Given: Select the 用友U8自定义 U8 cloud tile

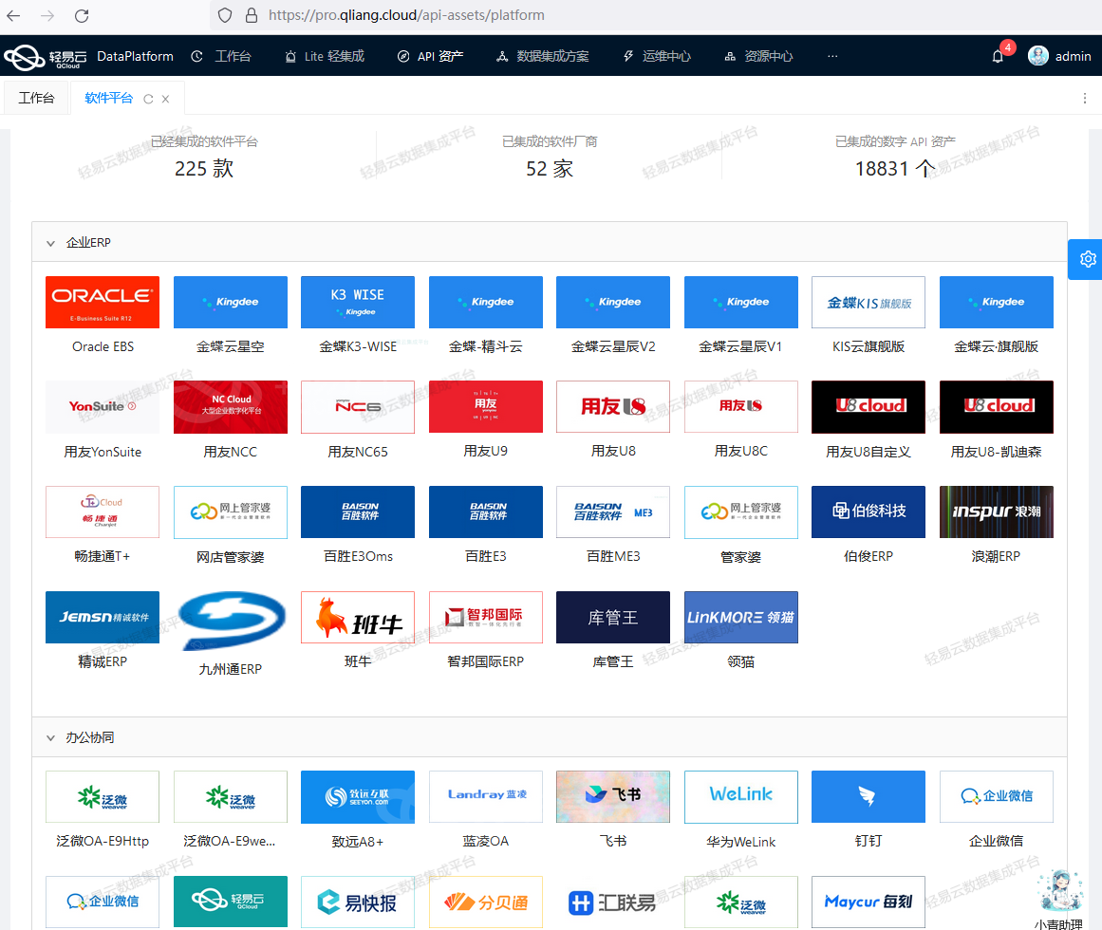Looking at the screenshot, I should point(868,407).
